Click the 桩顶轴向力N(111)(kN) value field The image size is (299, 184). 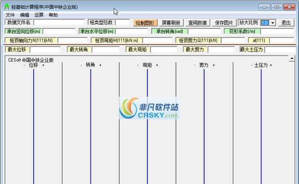[x=73, y=40]
